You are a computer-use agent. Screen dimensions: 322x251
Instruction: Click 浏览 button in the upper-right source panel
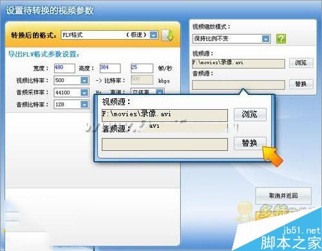tap(301, 63)
